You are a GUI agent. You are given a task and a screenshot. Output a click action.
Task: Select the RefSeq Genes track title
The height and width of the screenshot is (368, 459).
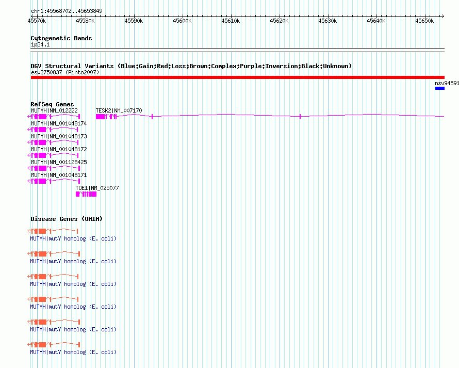[x=52, y=104]
